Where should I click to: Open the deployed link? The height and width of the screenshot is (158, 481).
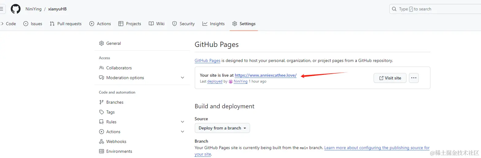coord(215,81)
